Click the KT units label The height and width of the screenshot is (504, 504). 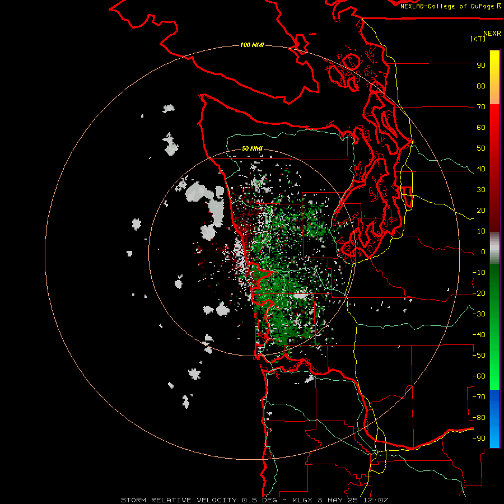[x=478, y=39]
